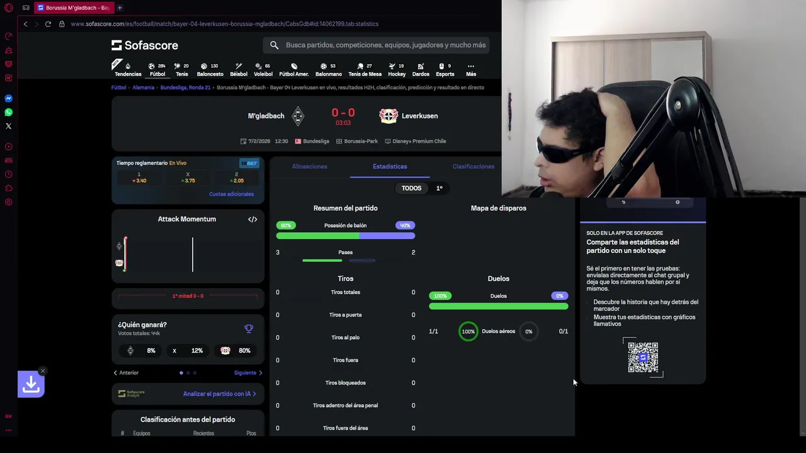Screen dimensions: 806x453
Task: Click the trophy icon in ¿Quién ganará?
Action: coord(249,328)
